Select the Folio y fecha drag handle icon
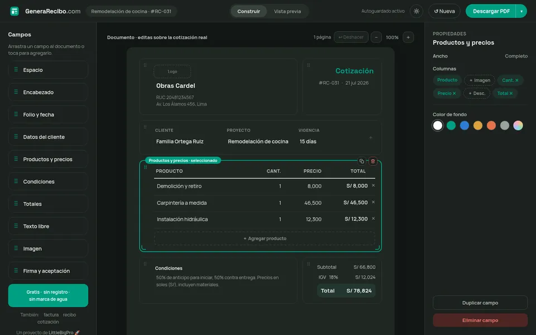 click(16, 114)
